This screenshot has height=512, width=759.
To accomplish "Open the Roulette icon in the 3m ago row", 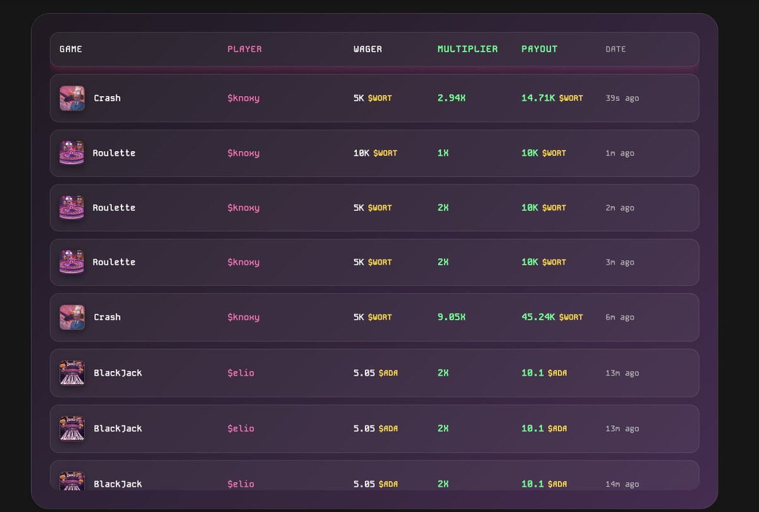I will click(71, 262).
